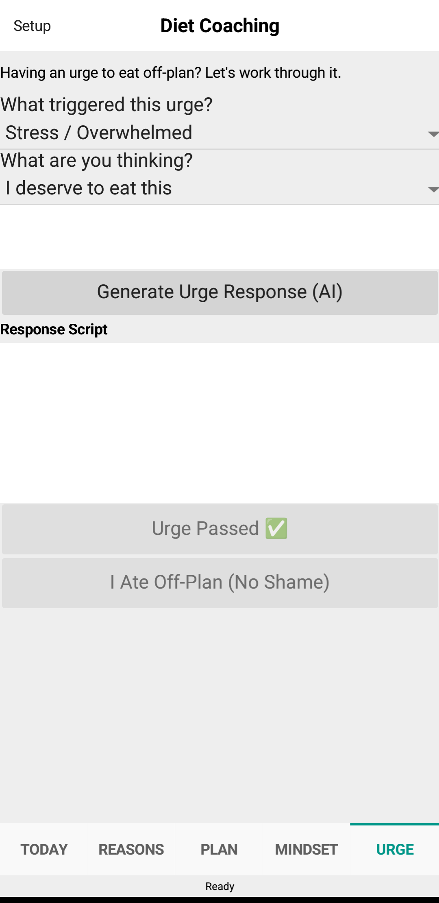439x903 pixels.
Task: Switch to the TODAY tab
Action: pos(43,849)
